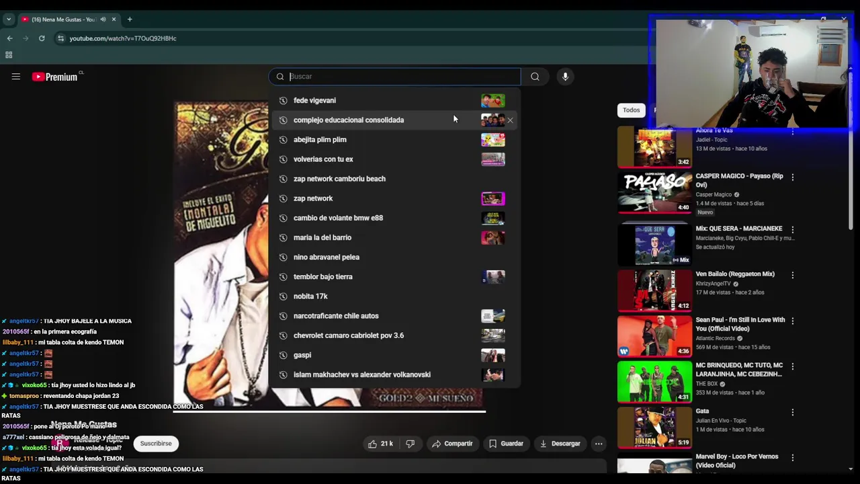The width and height of the screenshot is (860, 484).
Task: Open a new browser tab
Action: (130, 19)
